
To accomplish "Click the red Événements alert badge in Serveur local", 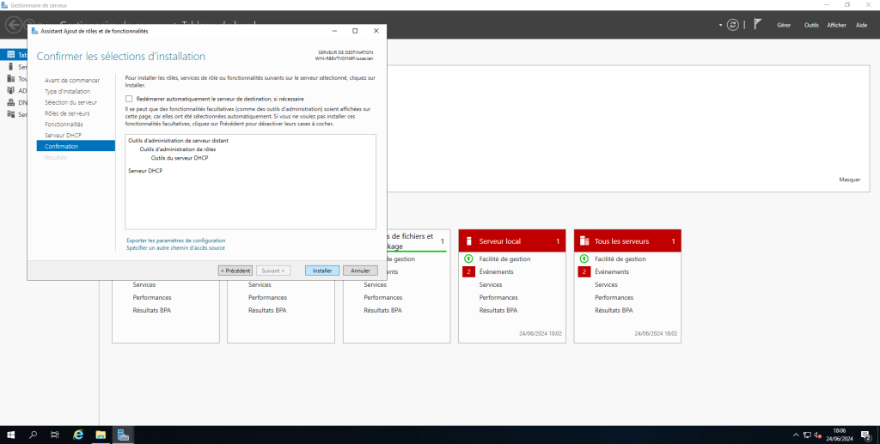I will click(x=468, y=271).
